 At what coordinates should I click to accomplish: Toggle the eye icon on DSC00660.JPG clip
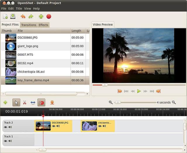(x=54, y=126)
